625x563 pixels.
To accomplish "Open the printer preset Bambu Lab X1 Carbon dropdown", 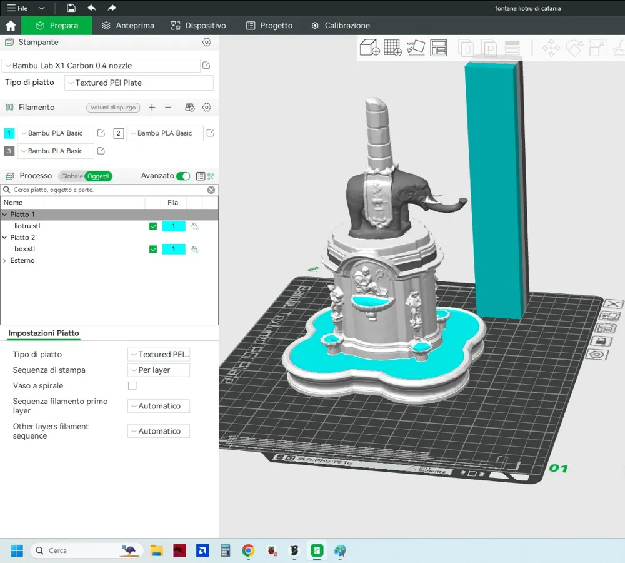I will pyautogui.click(x=101, y=66).
